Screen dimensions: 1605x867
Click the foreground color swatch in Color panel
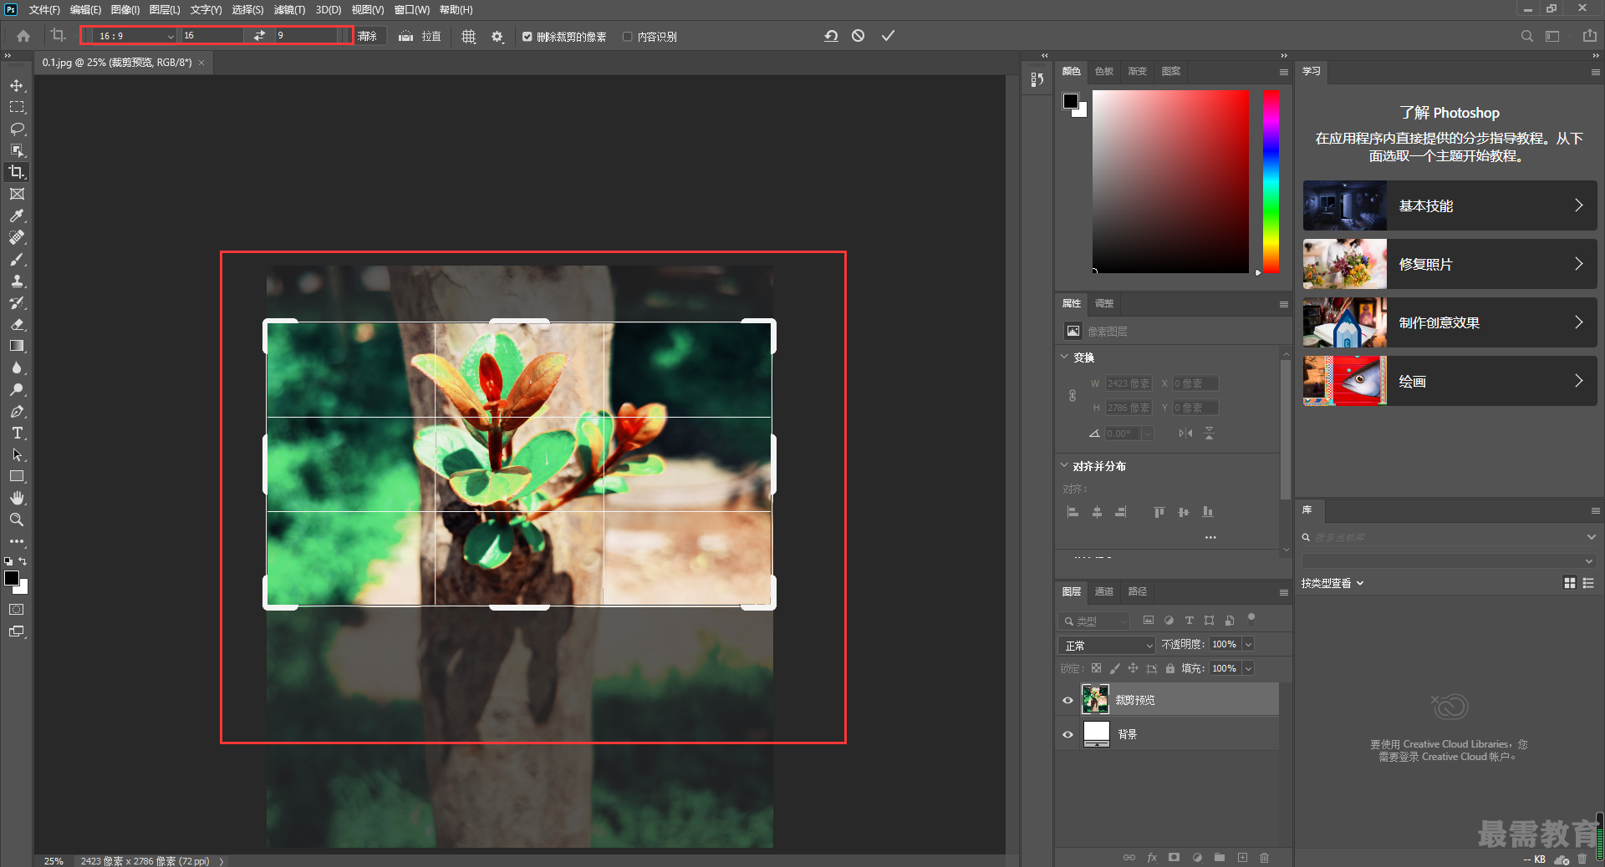click(1070, 101)
